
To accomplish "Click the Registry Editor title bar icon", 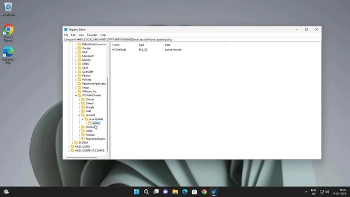I will point(66,30).
